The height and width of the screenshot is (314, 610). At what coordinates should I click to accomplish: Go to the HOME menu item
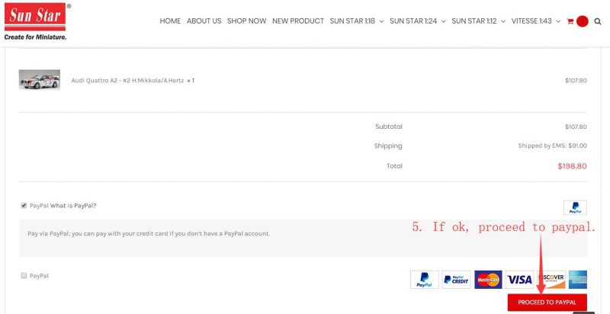[x=170, y=21]
